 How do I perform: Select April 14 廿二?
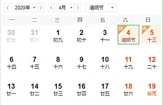click(x=35, y=90)
